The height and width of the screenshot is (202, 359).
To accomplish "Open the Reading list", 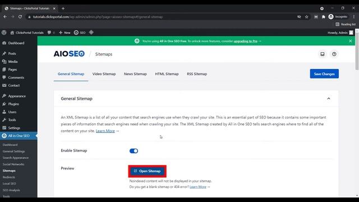I will 346,24.
